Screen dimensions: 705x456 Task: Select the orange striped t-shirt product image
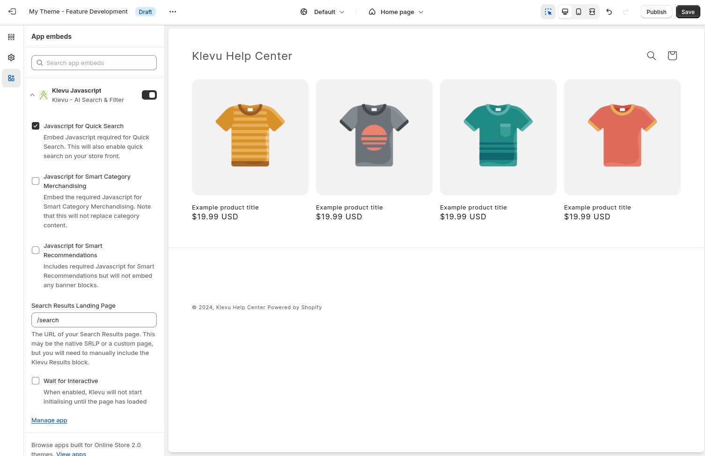(250, 137)
